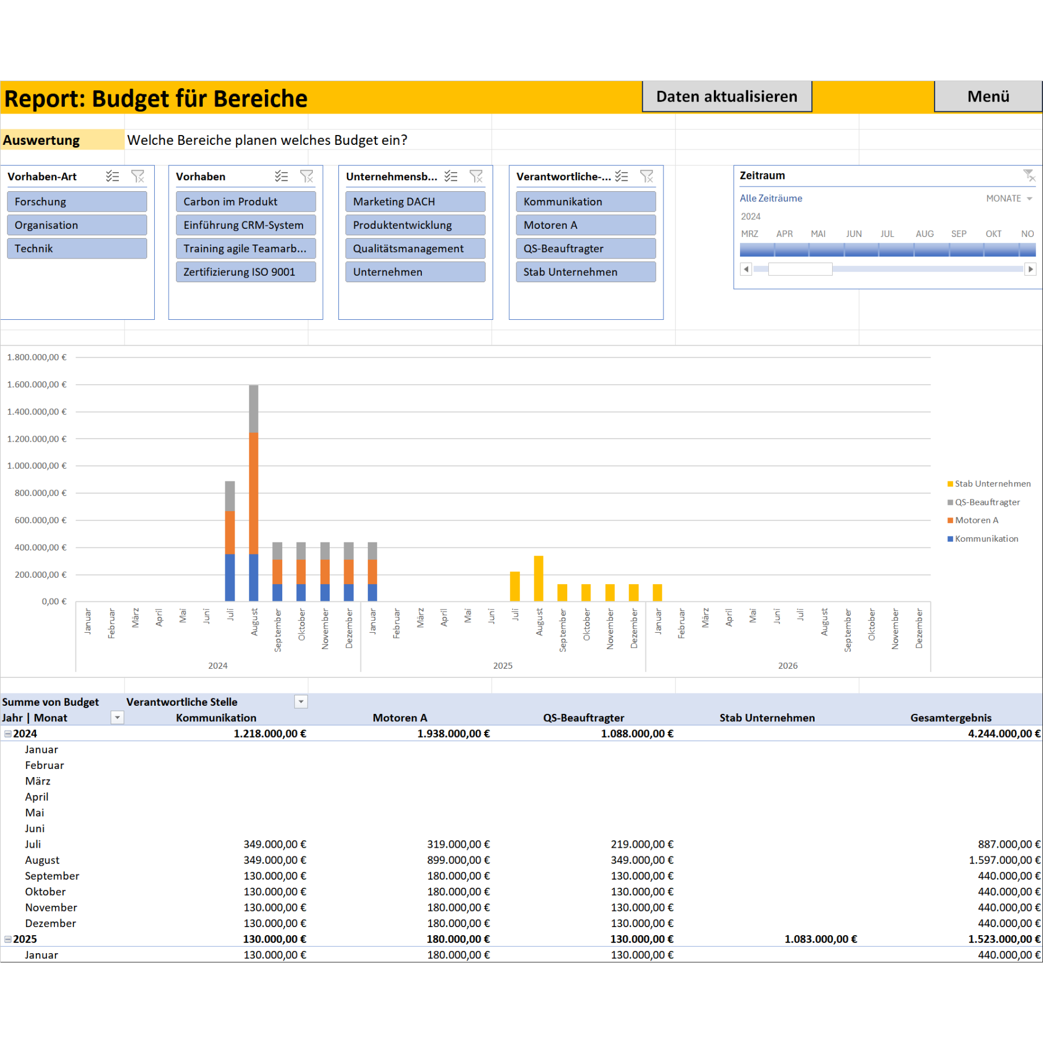Open the Menü button
Image resolution: width=1043 pixels, height=1043 pixels.
[987, 97]
